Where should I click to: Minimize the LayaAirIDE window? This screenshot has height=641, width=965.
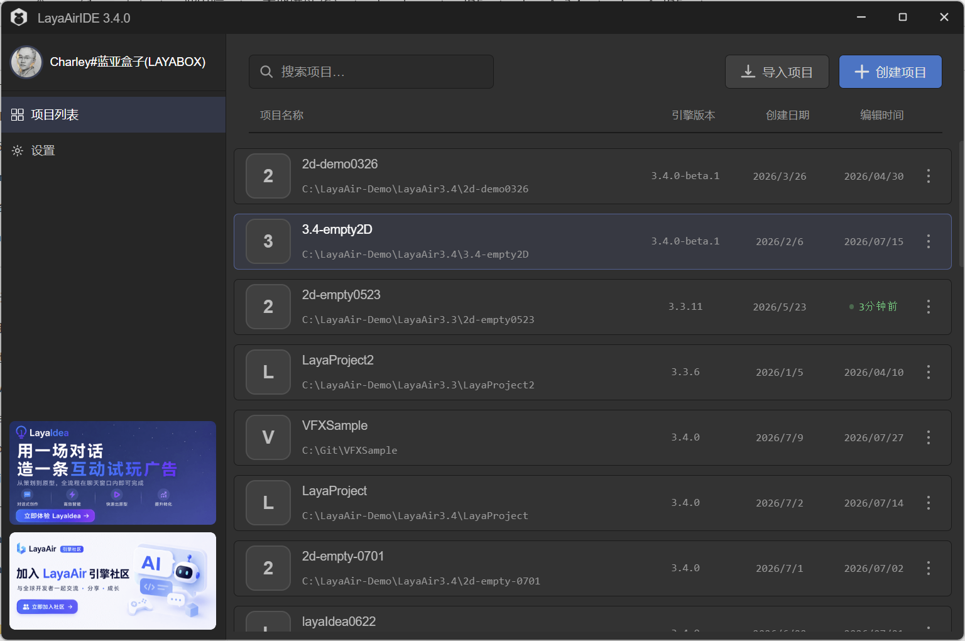(861, 17)
